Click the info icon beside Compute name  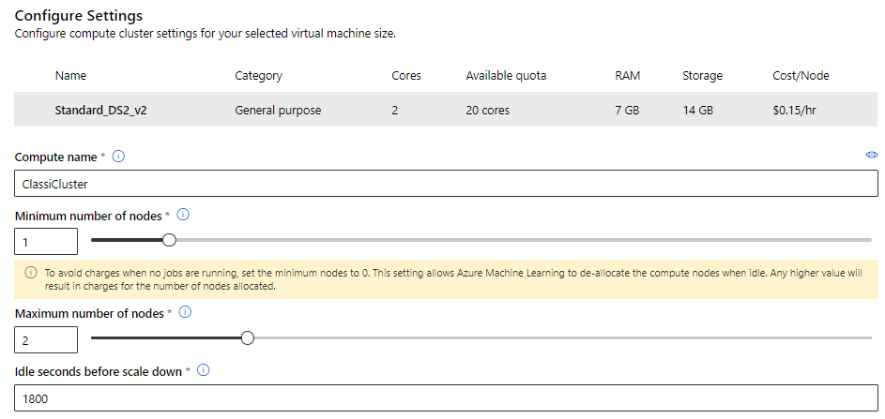pyautogui.click(x=119, y=157)
